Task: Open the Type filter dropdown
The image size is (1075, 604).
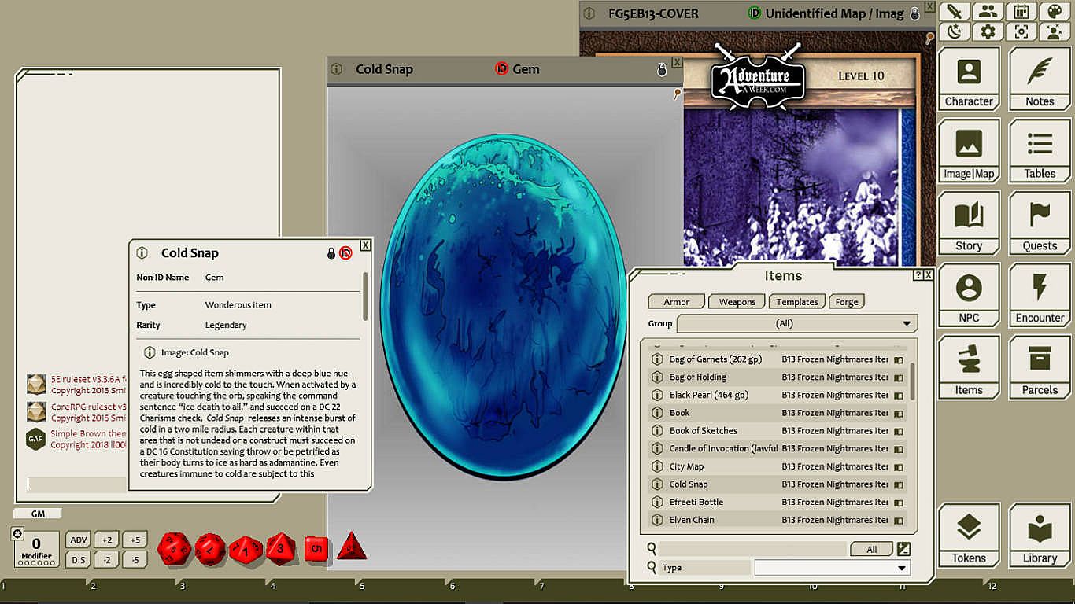Action: 832,568
